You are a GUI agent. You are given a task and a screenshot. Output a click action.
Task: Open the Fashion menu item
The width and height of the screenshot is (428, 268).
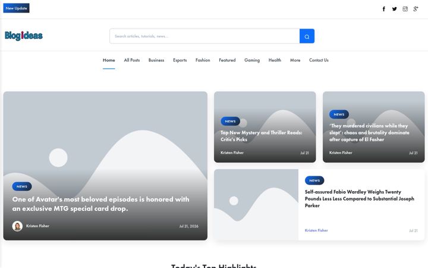coord(203,60)
